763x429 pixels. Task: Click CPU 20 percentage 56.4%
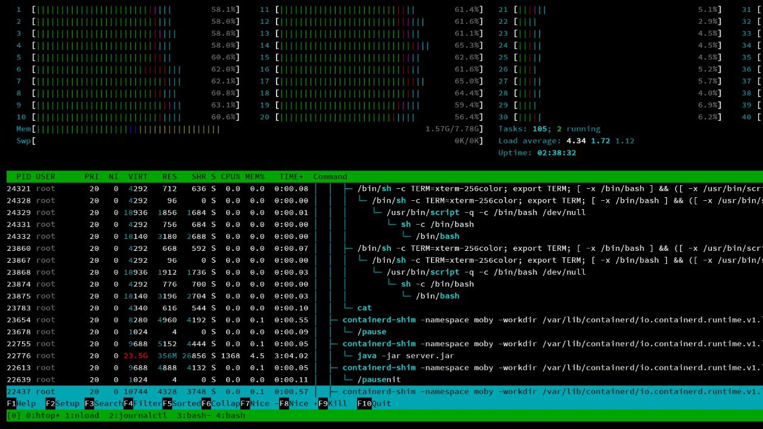pos(467,117)
